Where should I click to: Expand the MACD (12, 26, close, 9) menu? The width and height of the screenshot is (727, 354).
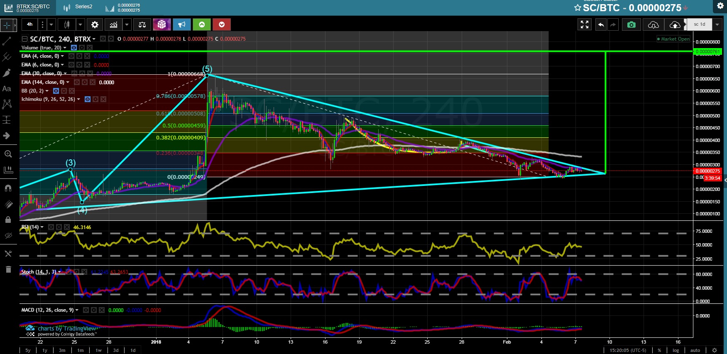[77, 310]
